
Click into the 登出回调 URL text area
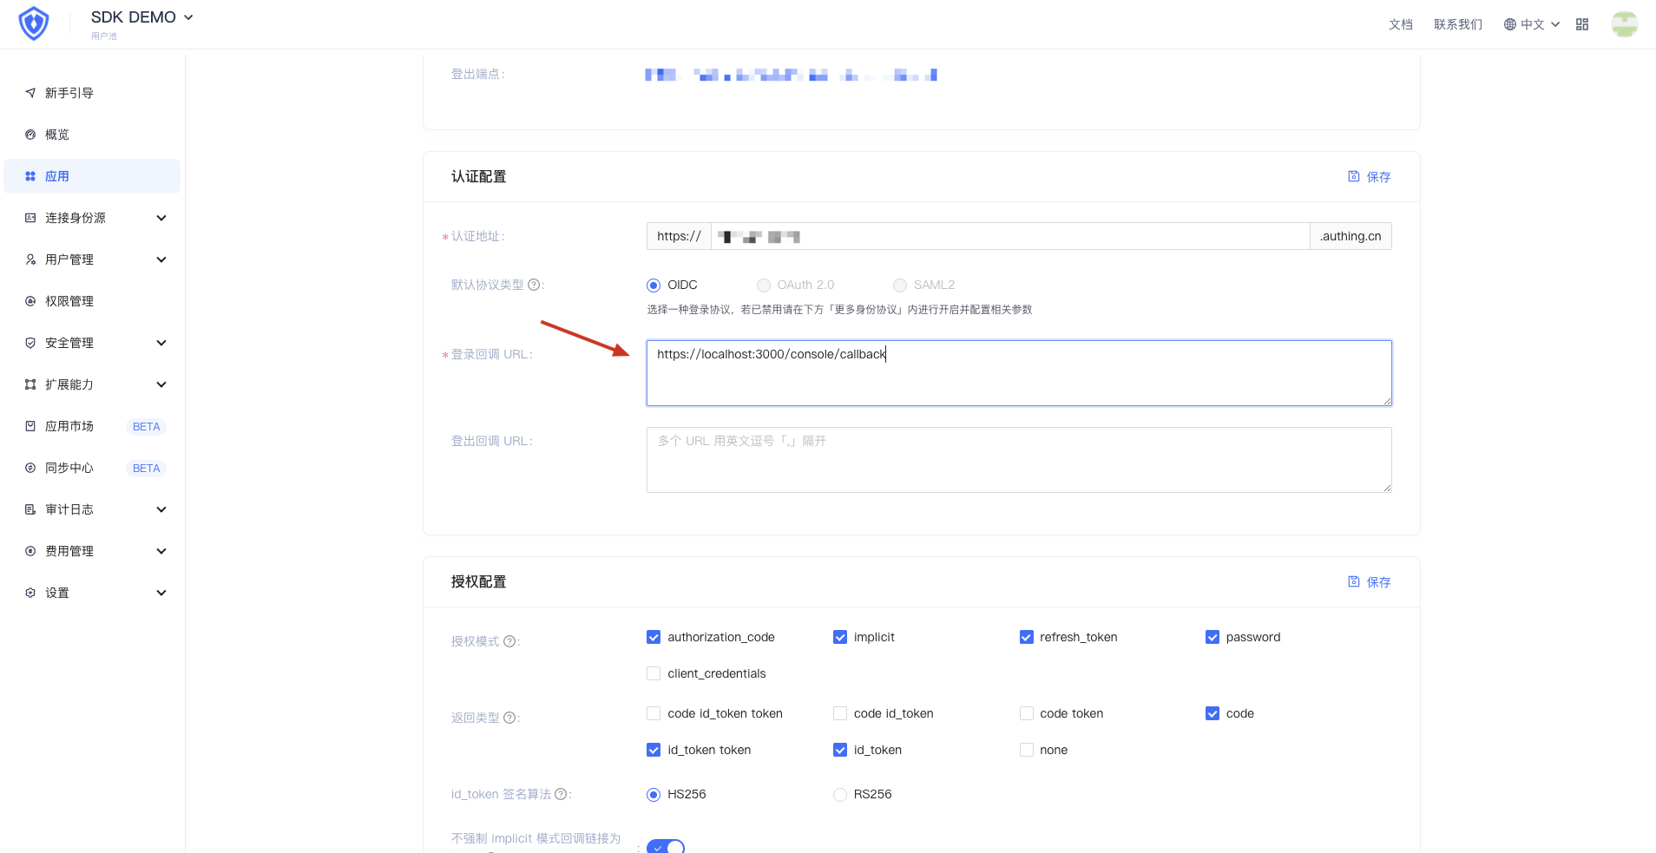1019,460
